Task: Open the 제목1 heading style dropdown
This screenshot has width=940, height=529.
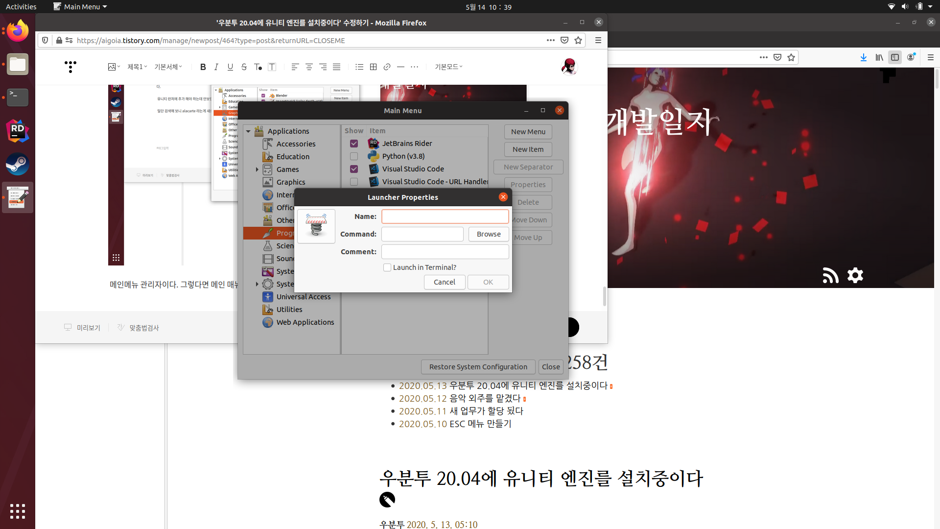Action: (137, 67)
